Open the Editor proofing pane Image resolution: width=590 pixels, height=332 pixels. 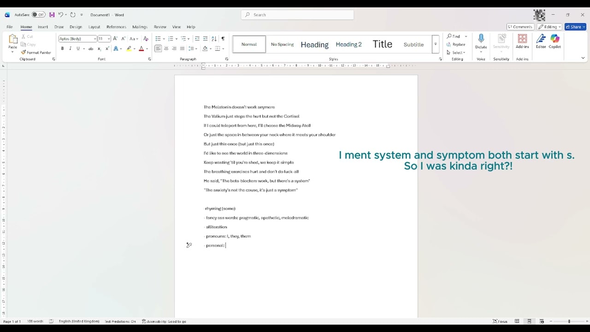541,41
